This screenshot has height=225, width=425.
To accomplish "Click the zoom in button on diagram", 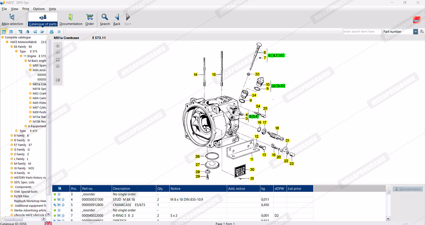I will pyautogui.click(x=58, y=46).
